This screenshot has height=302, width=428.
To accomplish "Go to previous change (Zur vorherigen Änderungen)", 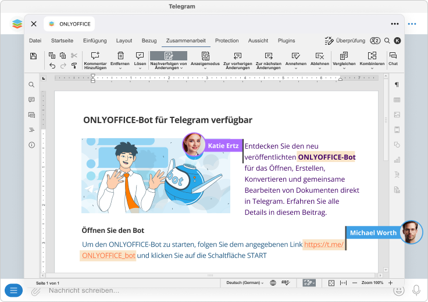I will pos(237,60).
